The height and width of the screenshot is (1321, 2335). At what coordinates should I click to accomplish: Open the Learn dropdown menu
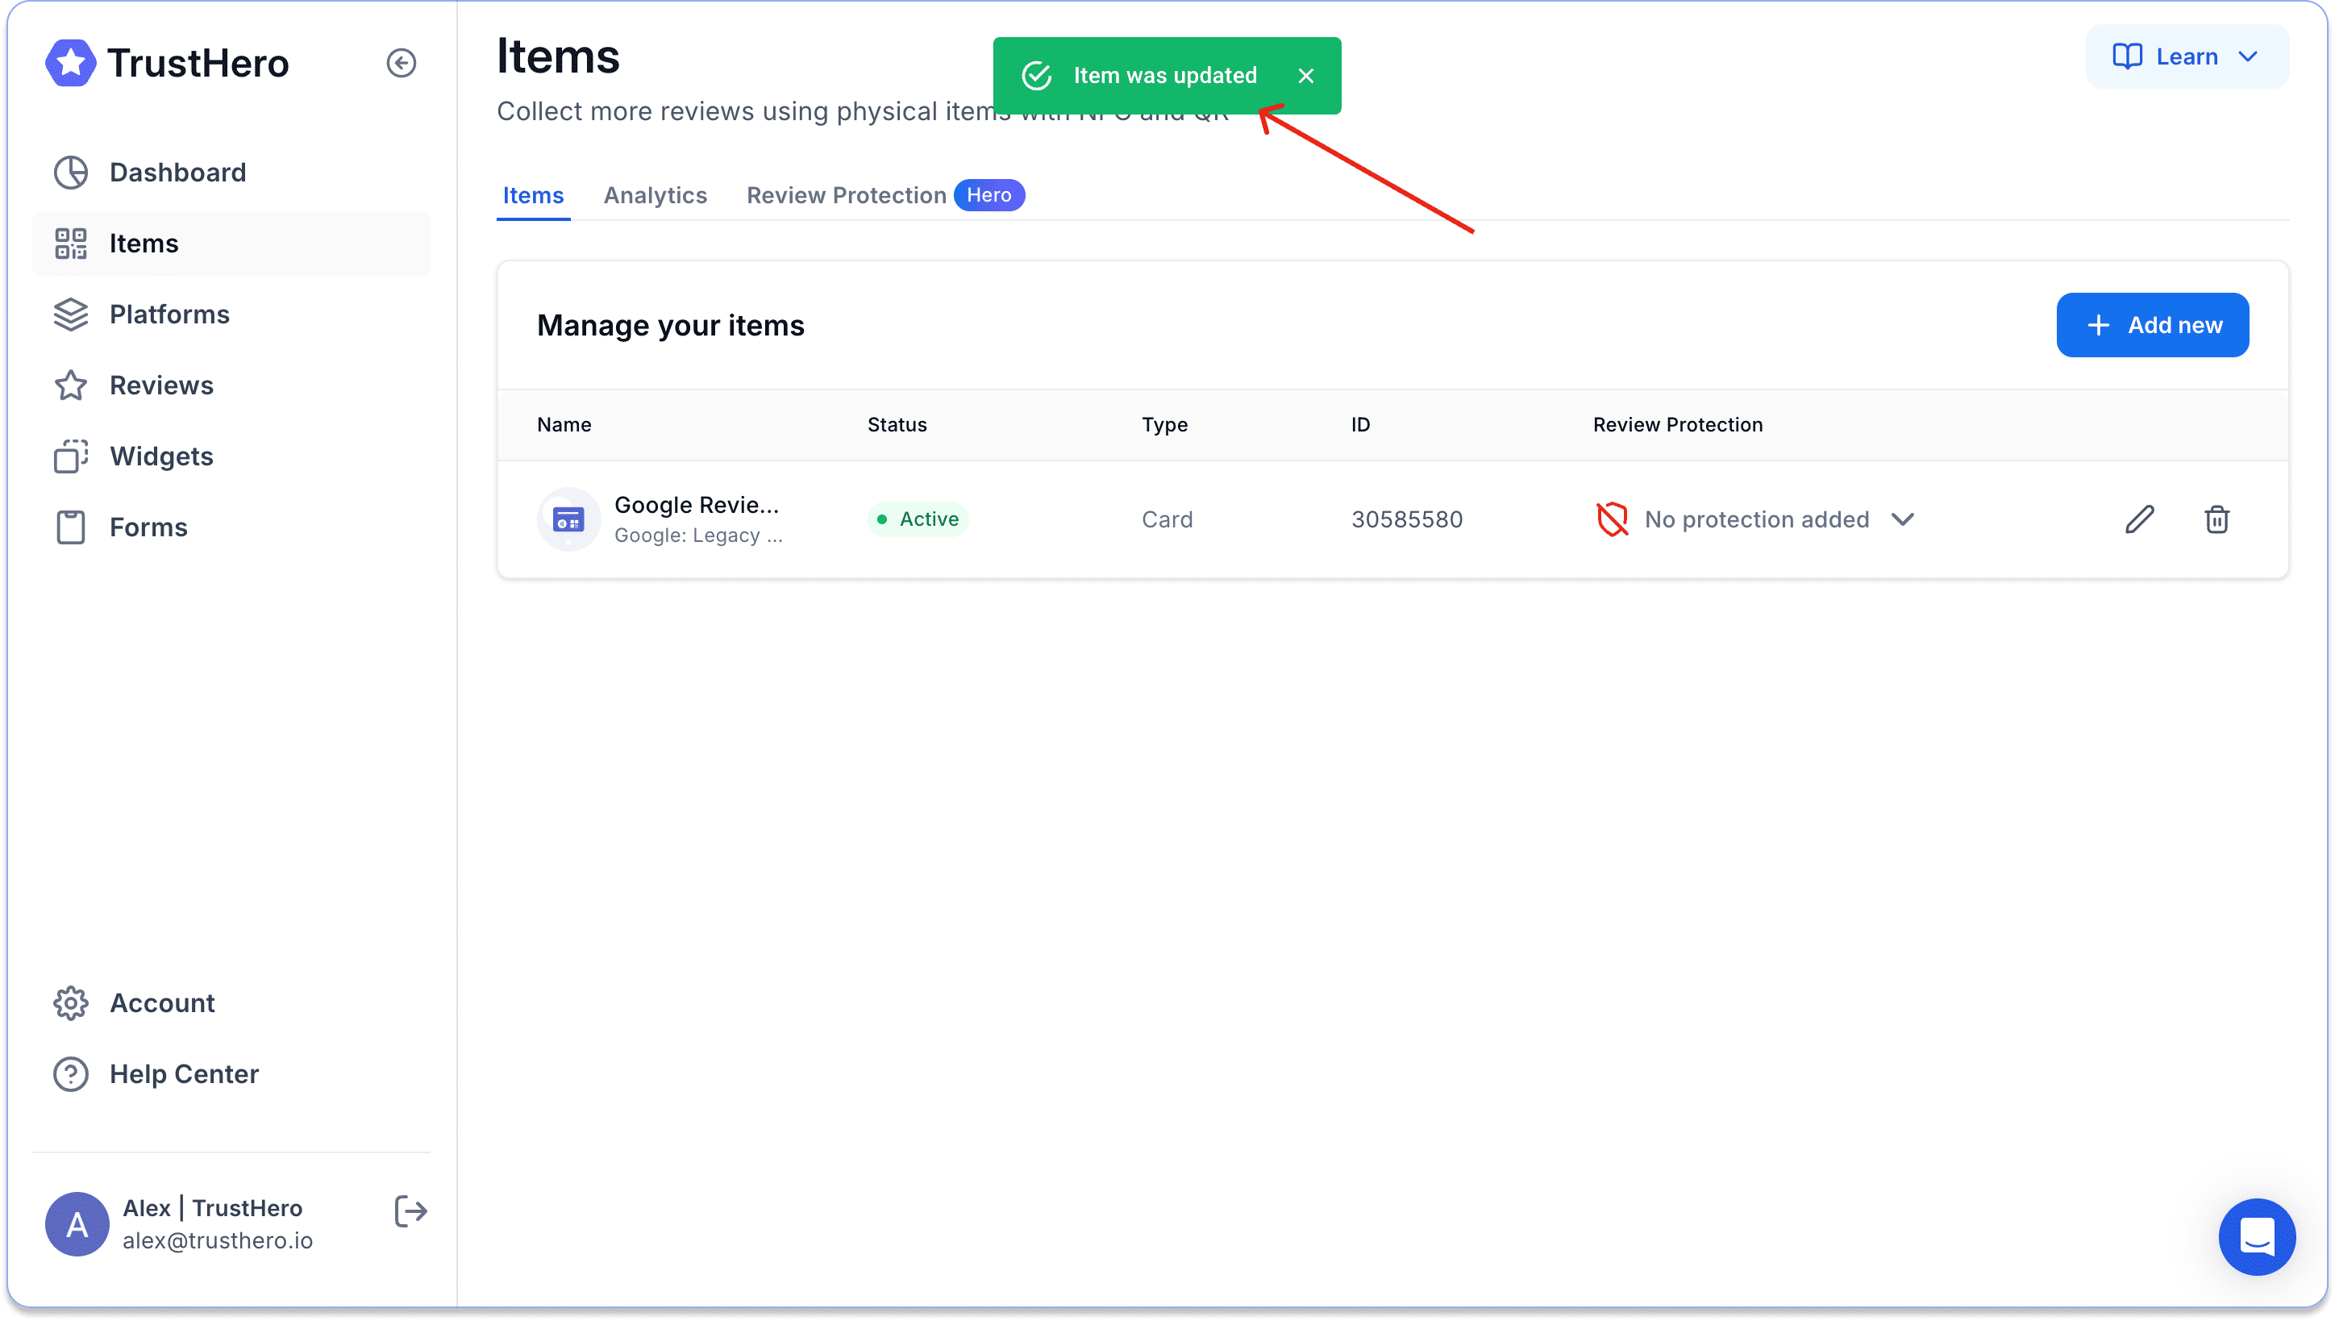(x=2187, y=56)
